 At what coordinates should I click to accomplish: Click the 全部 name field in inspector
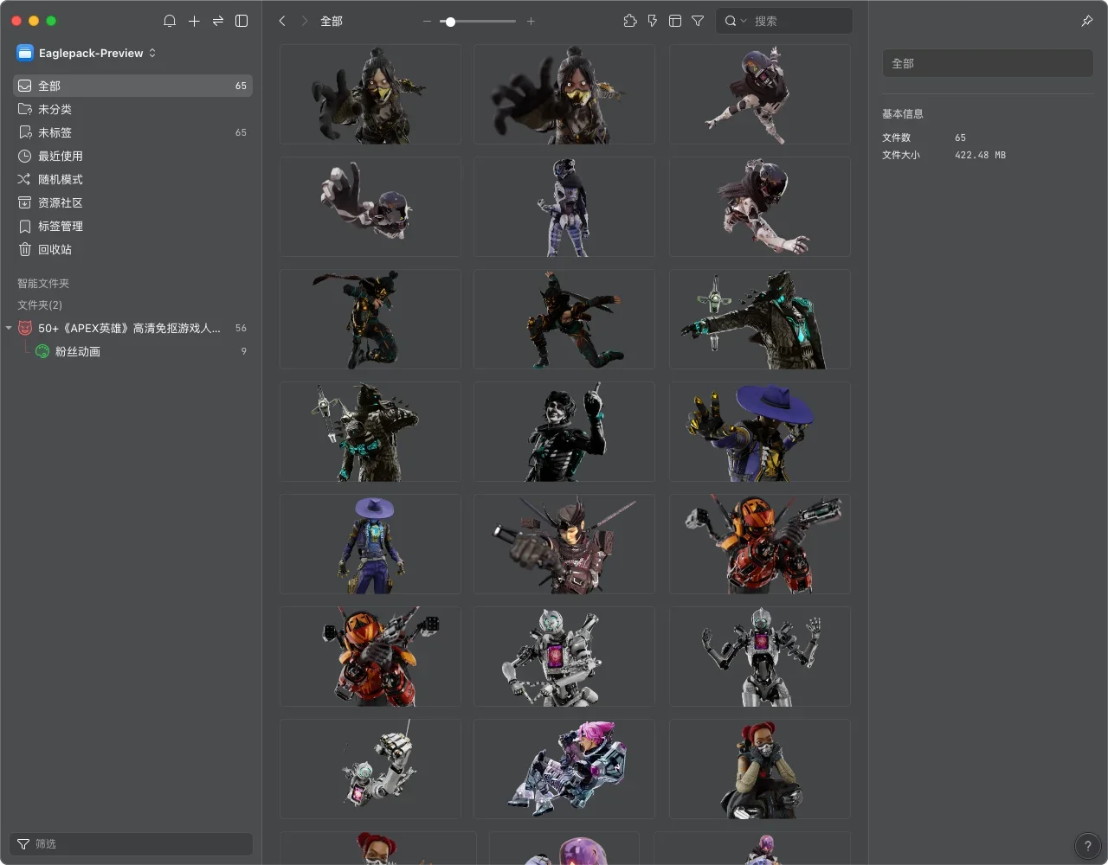pyautogui.click(x=988, y=63)
